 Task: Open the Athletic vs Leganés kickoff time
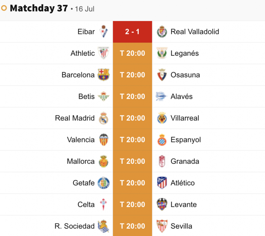coord(132,53)
